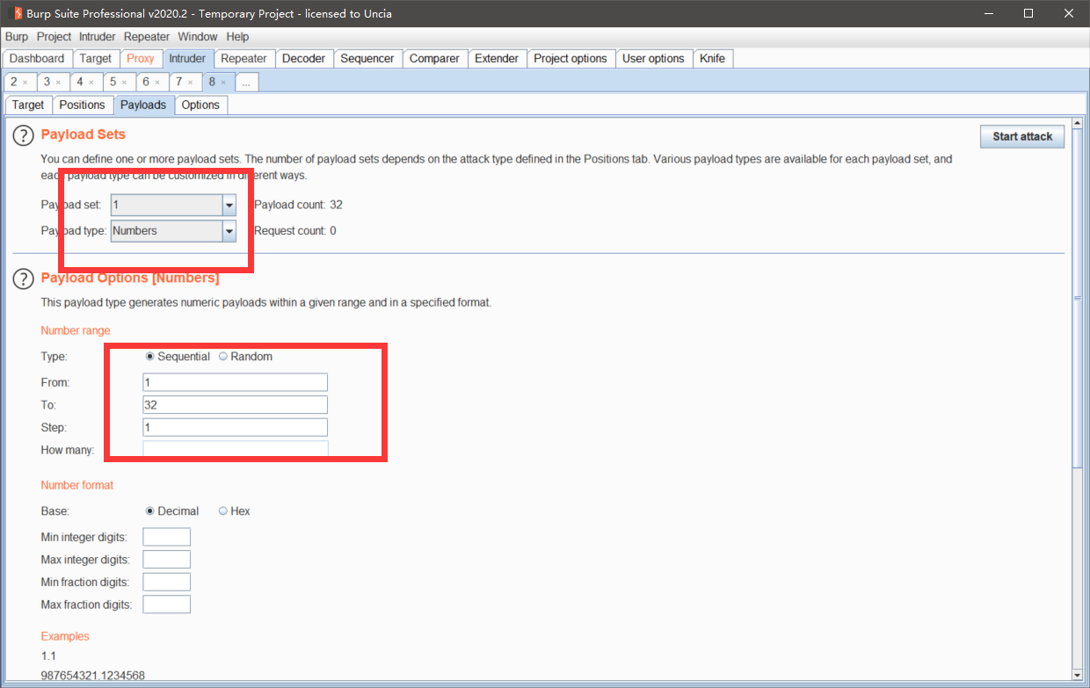Screen dimensions: 1090x688
Task: Click the Max integer digits field
Action: click(x=166, y=560)
